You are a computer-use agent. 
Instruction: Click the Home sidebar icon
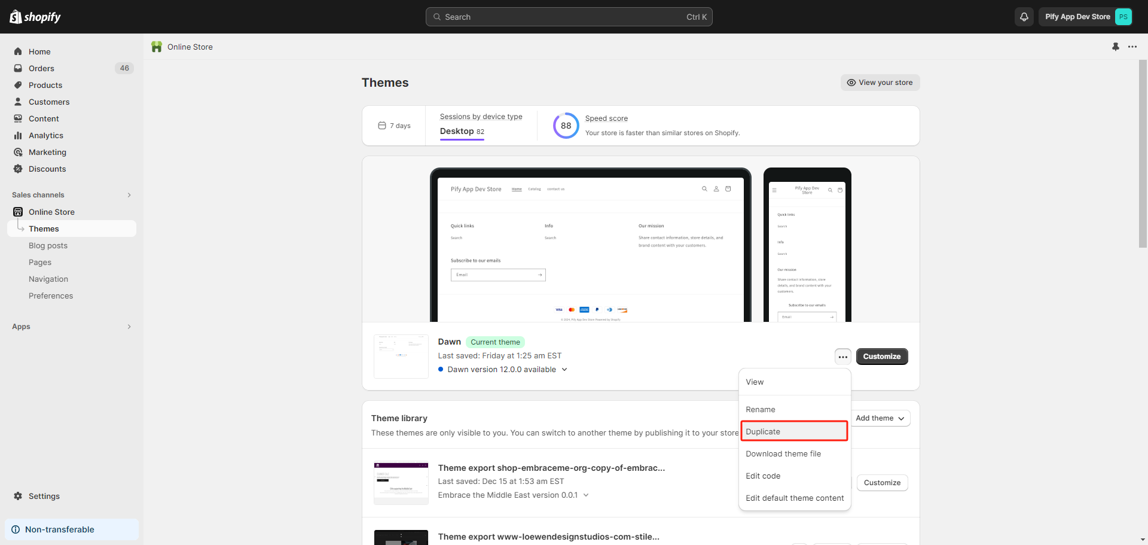point(18,51)
